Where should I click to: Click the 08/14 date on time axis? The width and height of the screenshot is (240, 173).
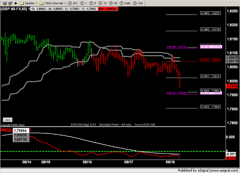click(26, 162)
